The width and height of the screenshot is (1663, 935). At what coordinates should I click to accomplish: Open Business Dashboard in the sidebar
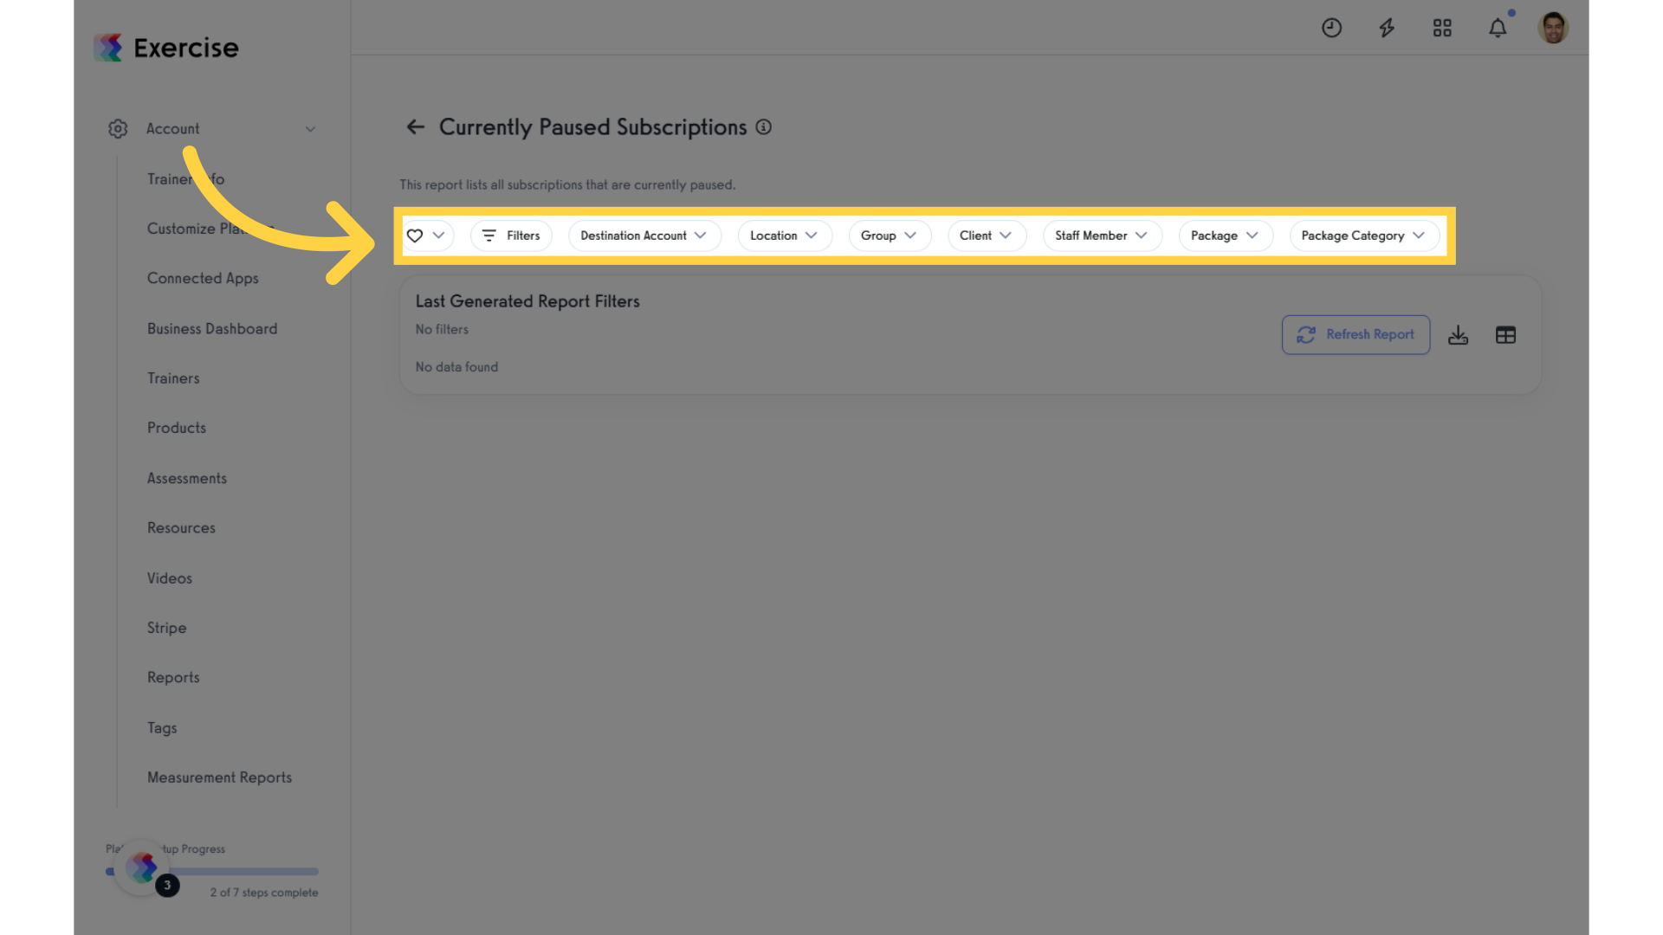click(212, 329)
